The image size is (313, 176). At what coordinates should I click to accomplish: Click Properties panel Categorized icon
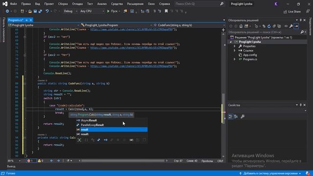(230, 116)
